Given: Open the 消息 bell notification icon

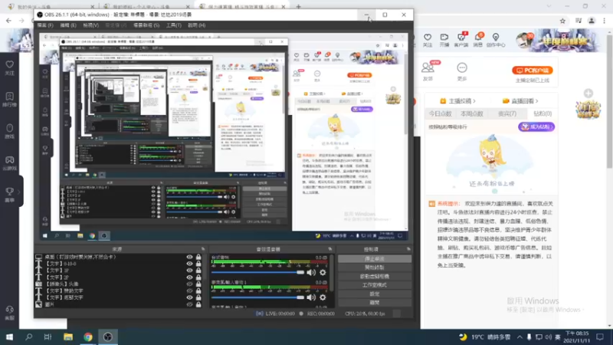Looking at the screenshot, I should pos(478,37).
